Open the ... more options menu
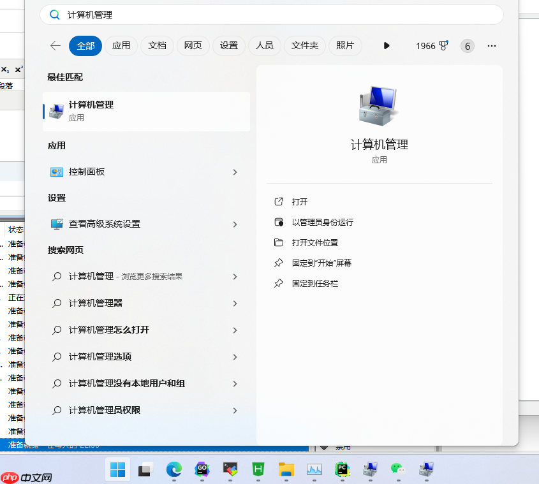This screenshot has width=539, height=484. pos(491,45)
